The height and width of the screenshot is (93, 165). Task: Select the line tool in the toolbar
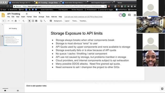[x=45, y=21]
